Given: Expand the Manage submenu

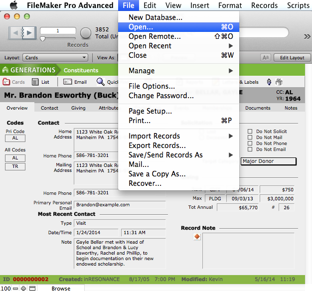Looking at the screenshot, I should [x=178, y=71].
